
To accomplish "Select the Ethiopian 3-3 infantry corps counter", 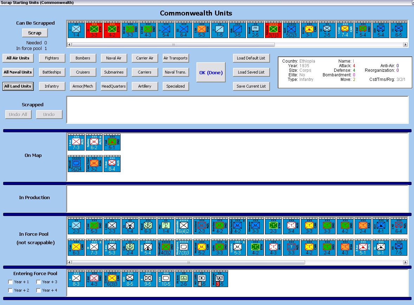I will (x=94, y=30).
